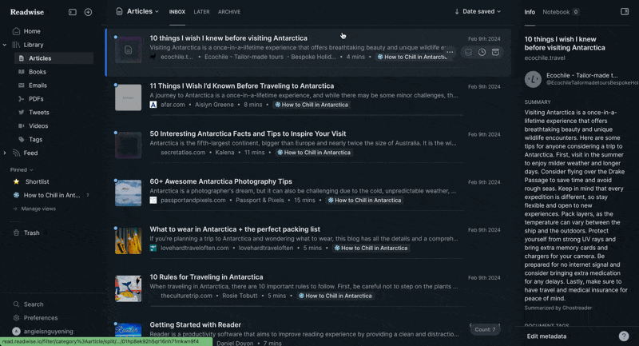Click theculturetrip.com source label
The width and height of the screenshot is (639, 346).
pos(186,296)
